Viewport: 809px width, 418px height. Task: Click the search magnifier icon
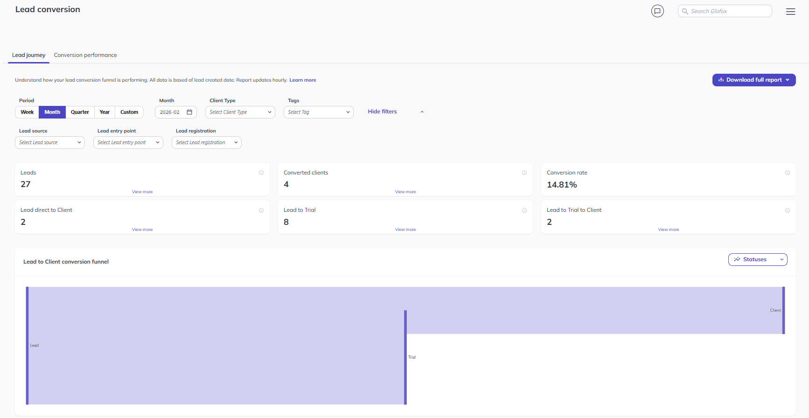(x=685, y=11)
